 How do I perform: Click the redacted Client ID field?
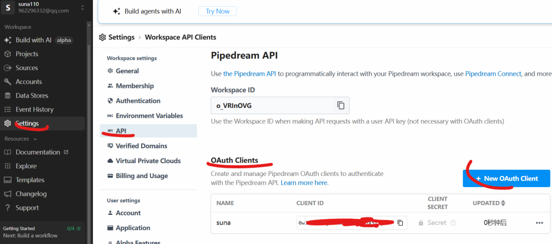coord(345,223)
